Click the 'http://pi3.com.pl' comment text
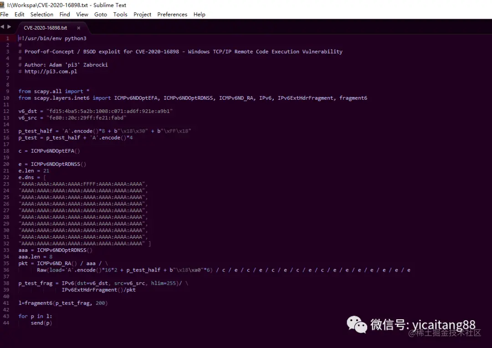The image size is (492, 348). pyautogui.click(x=51, y=71)
